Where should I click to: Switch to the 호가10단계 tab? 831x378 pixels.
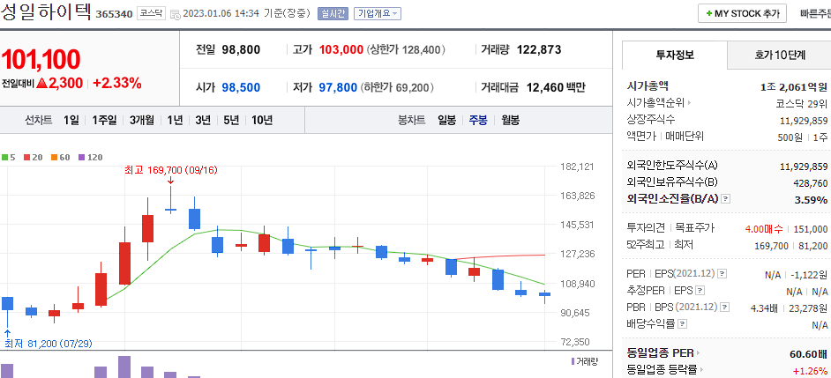coord(779,55)
